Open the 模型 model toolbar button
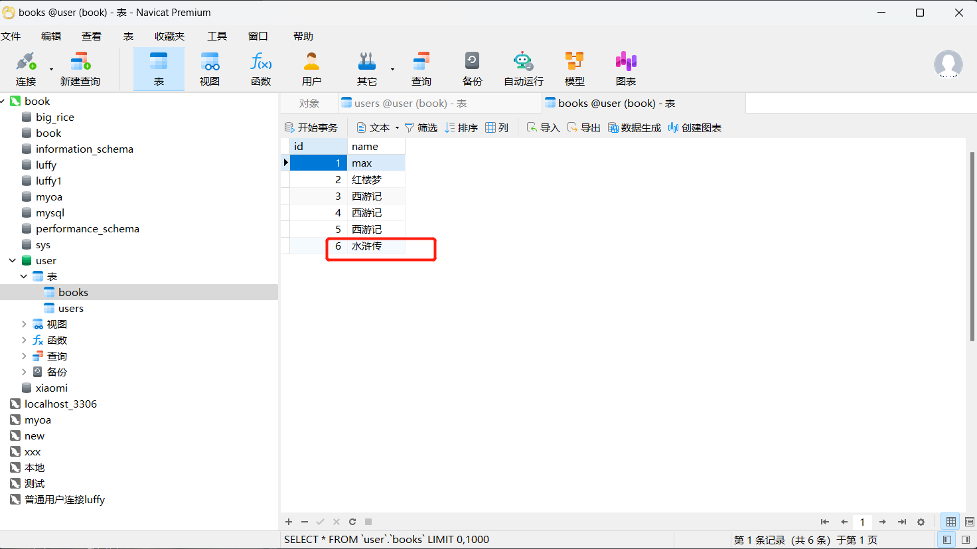 (575, 69)
